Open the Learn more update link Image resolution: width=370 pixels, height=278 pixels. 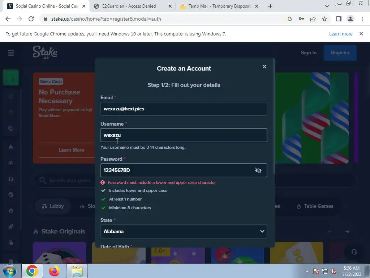[341, 34]
